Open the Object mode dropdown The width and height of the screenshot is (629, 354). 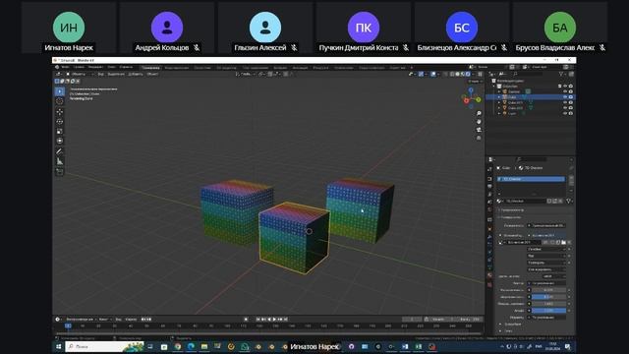80,74
